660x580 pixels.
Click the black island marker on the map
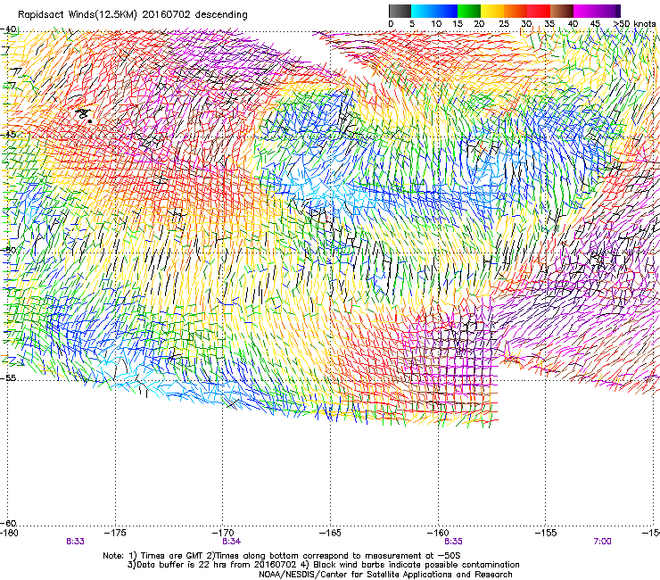tap(84, 114)
